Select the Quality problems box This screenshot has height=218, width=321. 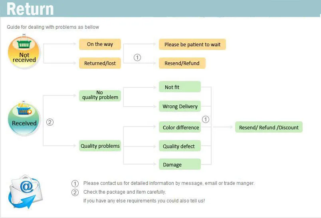100,146
